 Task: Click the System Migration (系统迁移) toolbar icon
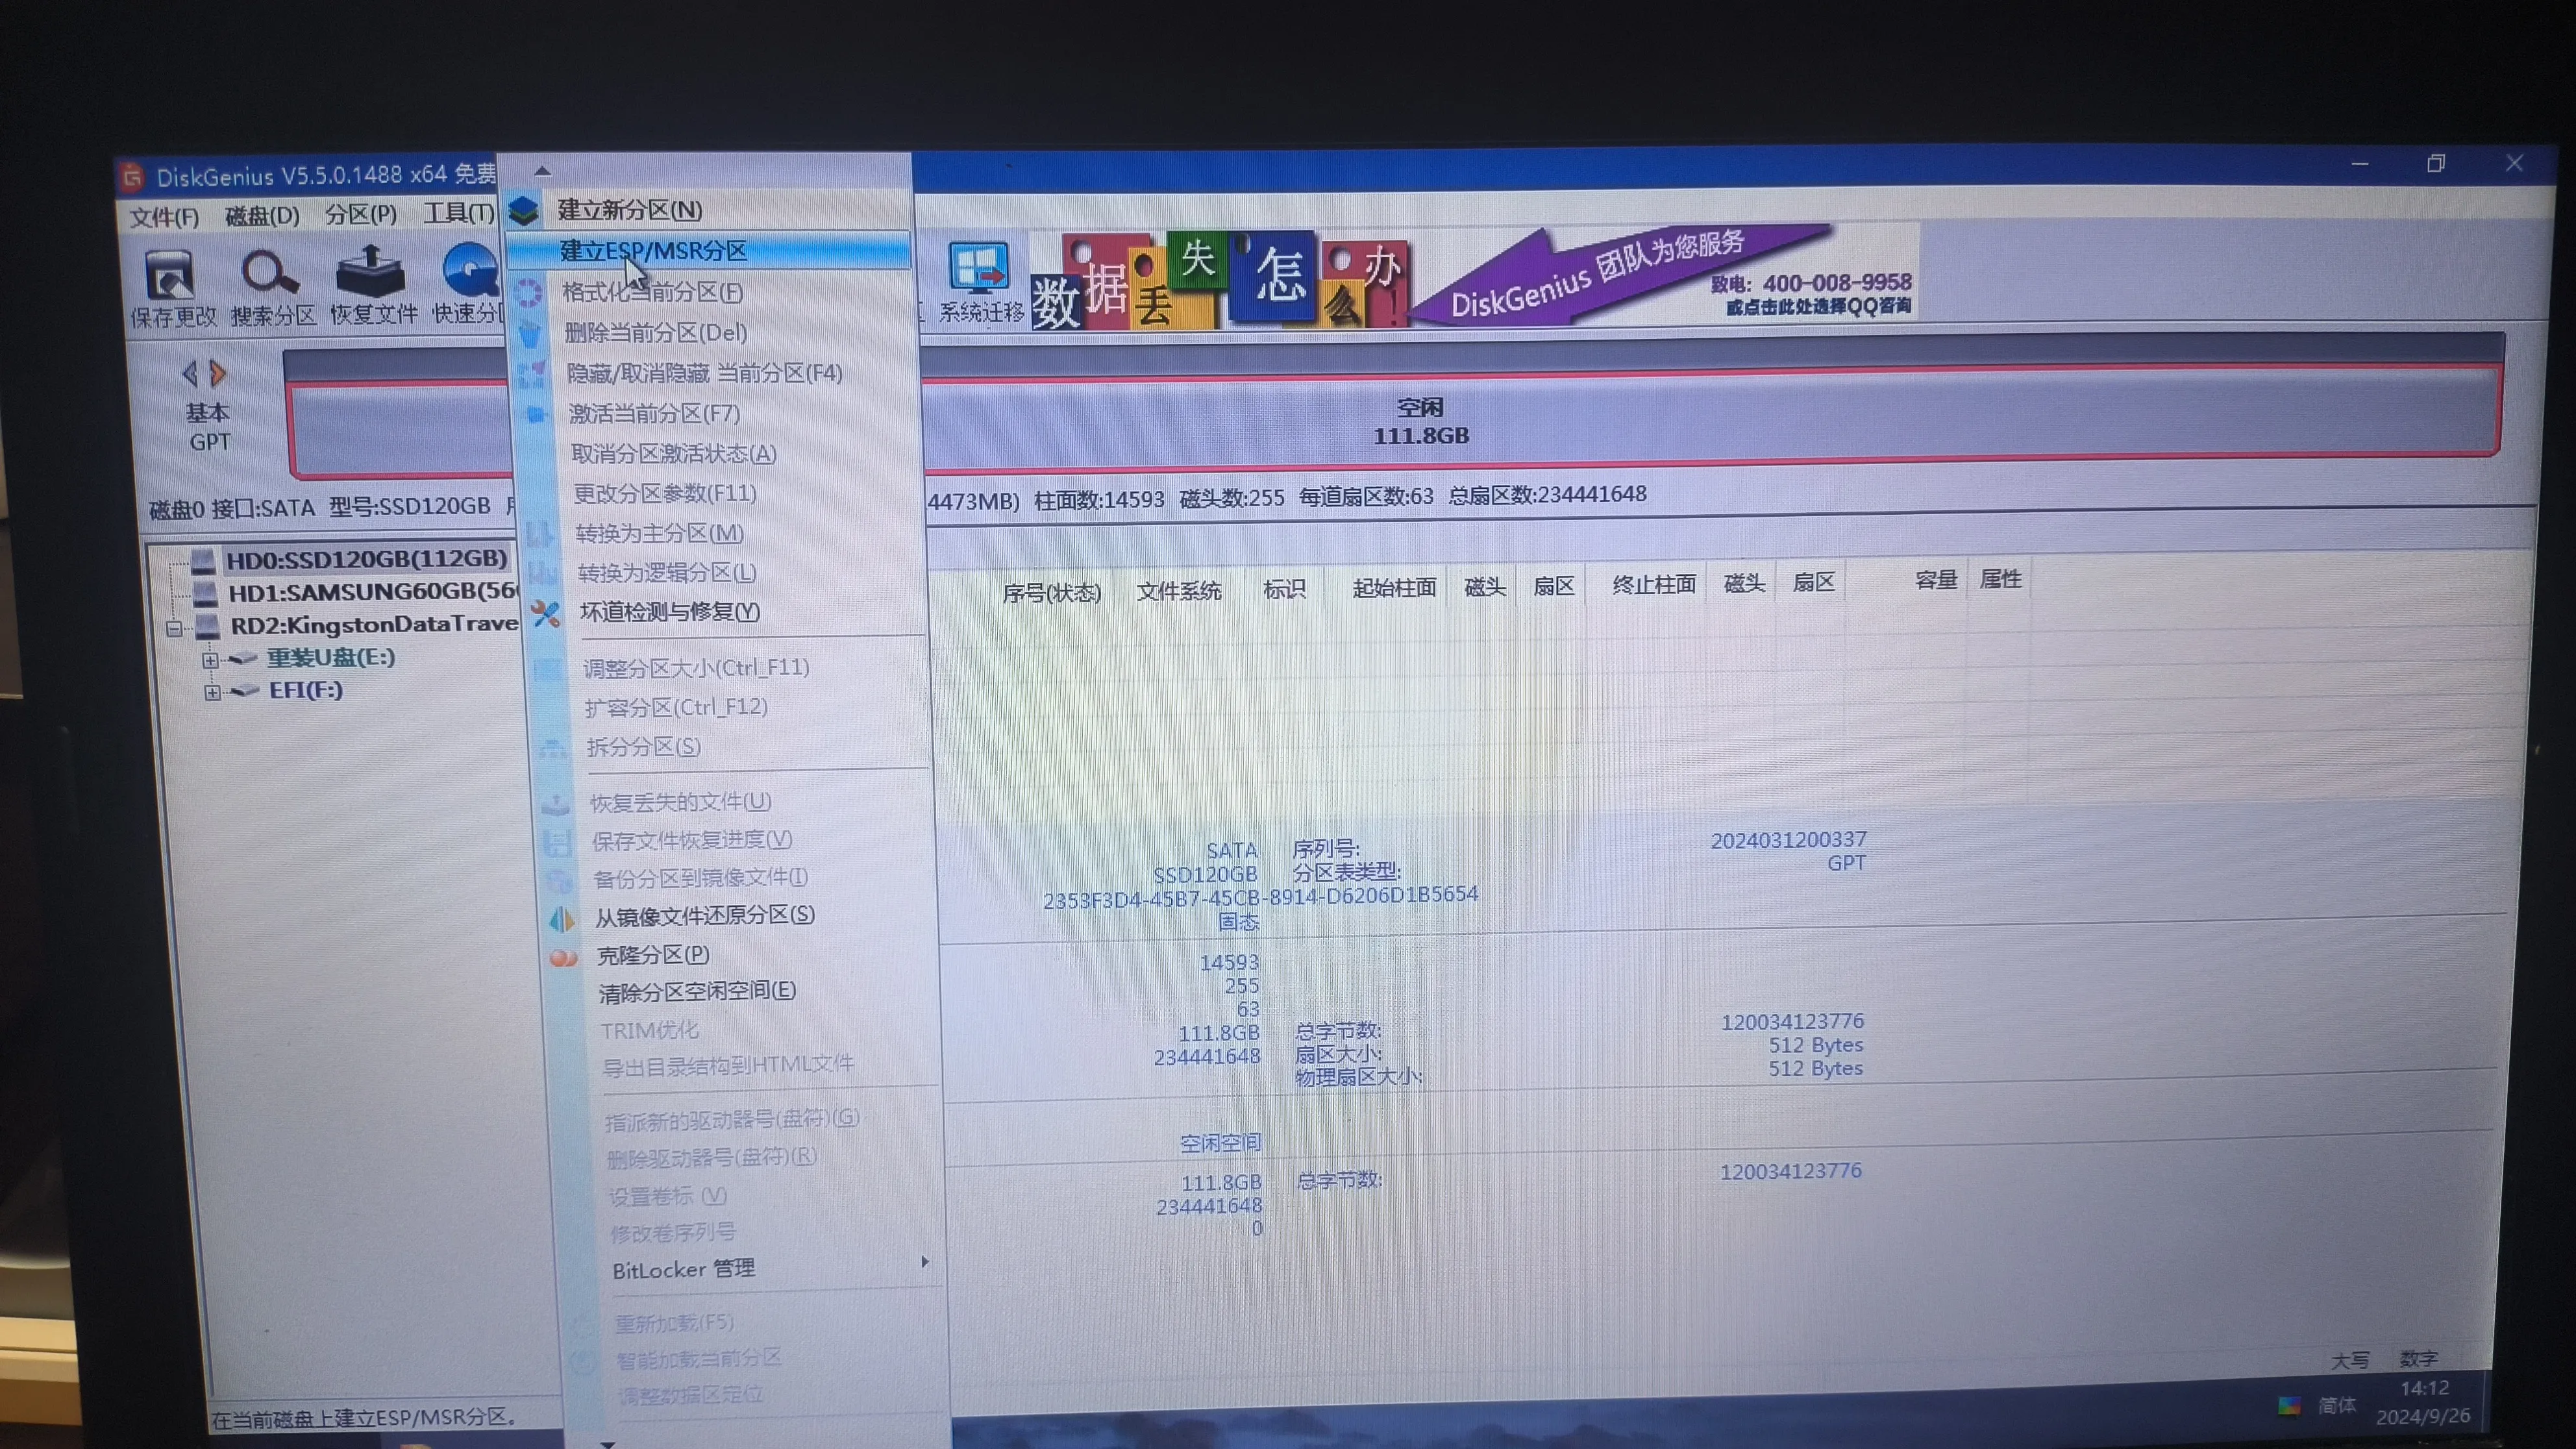tap(978, 268)
